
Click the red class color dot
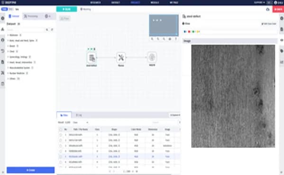point(189,31)
